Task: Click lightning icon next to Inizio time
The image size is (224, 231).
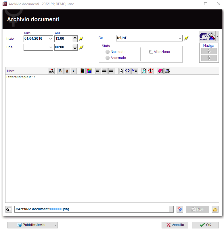Action: coord(81,39)
